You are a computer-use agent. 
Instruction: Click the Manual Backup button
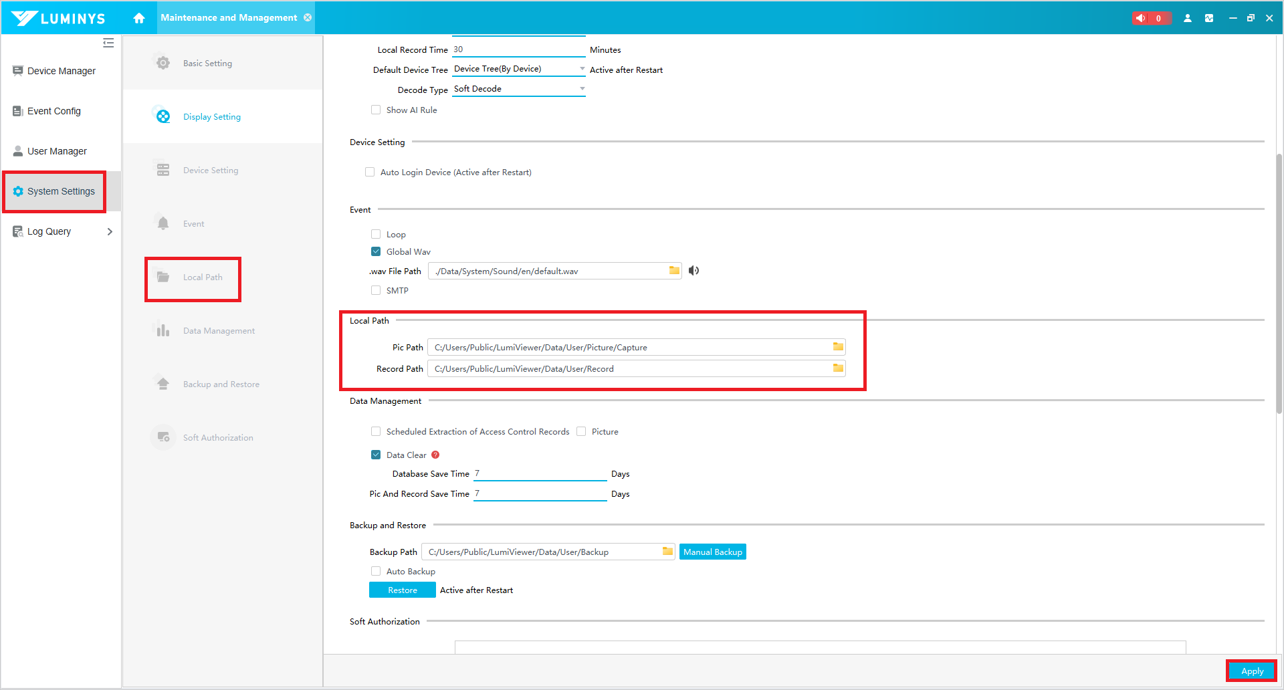[x=712, y=552]
